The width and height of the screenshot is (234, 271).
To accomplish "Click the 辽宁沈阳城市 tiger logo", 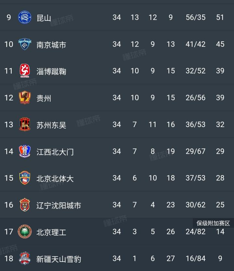I will [x=25, y=205].
